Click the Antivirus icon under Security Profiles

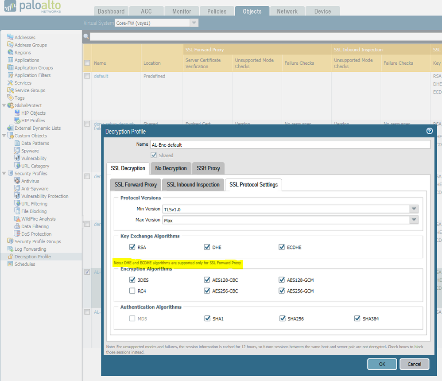point(17,181)
